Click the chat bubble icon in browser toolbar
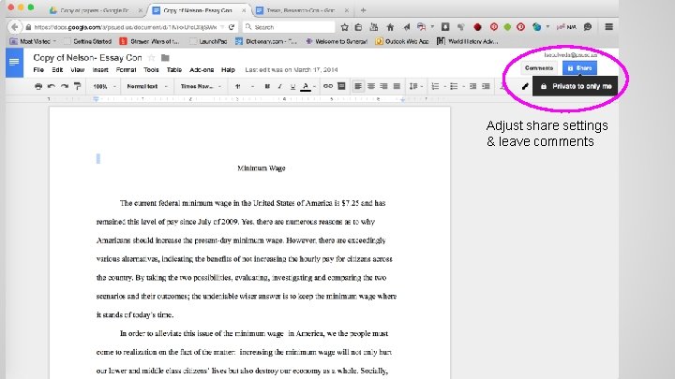This screenshot has width=675, height=379. [x=588, y=27]
